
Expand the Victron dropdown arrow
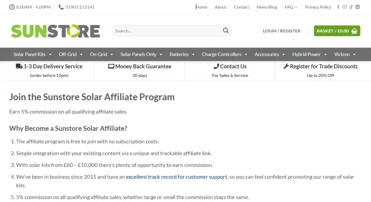pos(354,54)
